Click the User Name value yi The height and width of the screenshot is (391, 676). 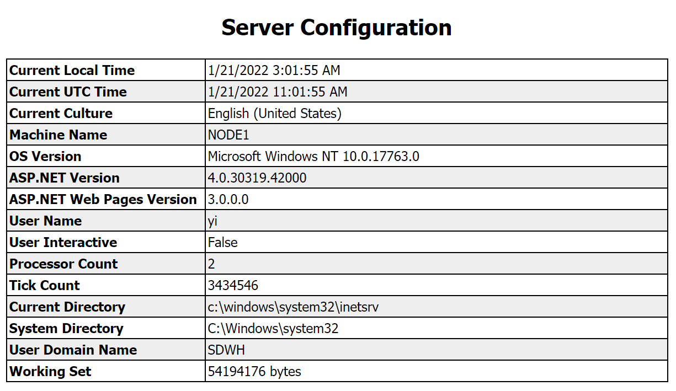pos(213,221)
